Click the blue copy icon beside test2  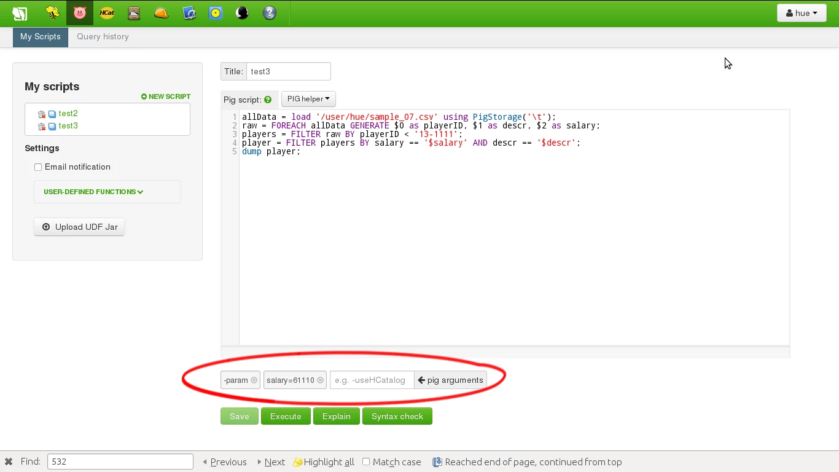click(52, 114)
